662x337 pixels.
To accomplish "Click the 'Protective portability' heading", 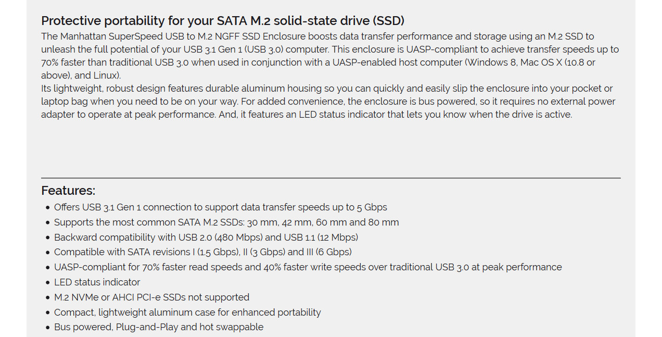I will click(x=223, y=21).
